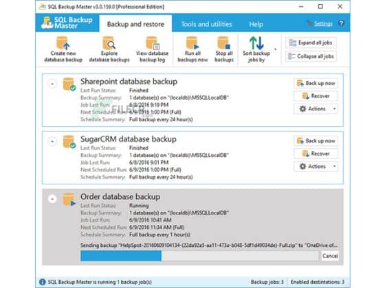The width and height of the screenshot is (385, 288).
Task: Click 'Sending backup HelpSpot' progress message
Action: pos(209,245)
